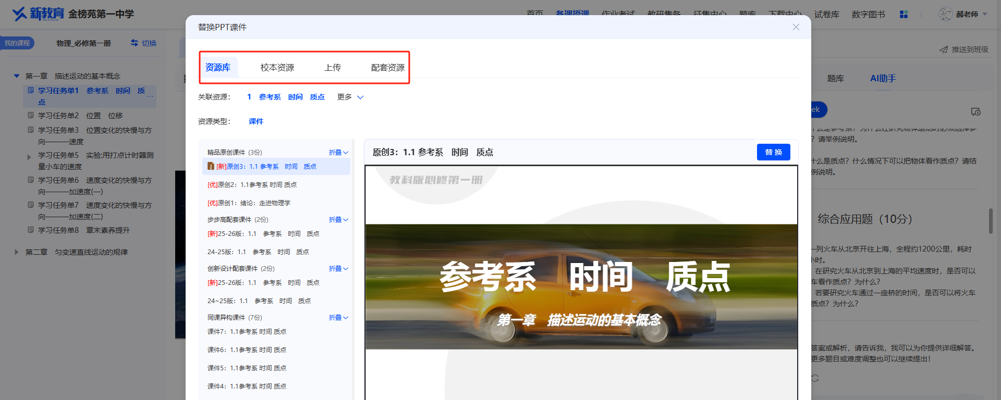Expand the 更多 related resources dropdown
The width and height of the screenshot is (1001, 400).
tap(350, 97)
